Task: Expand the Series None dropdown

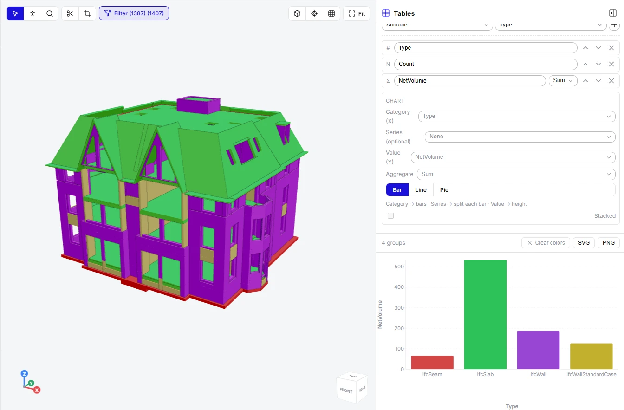Action: [x=520, y=137]
